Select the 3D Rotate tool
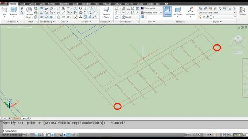The height and width of the screenshot is (139, 248). click(81, 12)
